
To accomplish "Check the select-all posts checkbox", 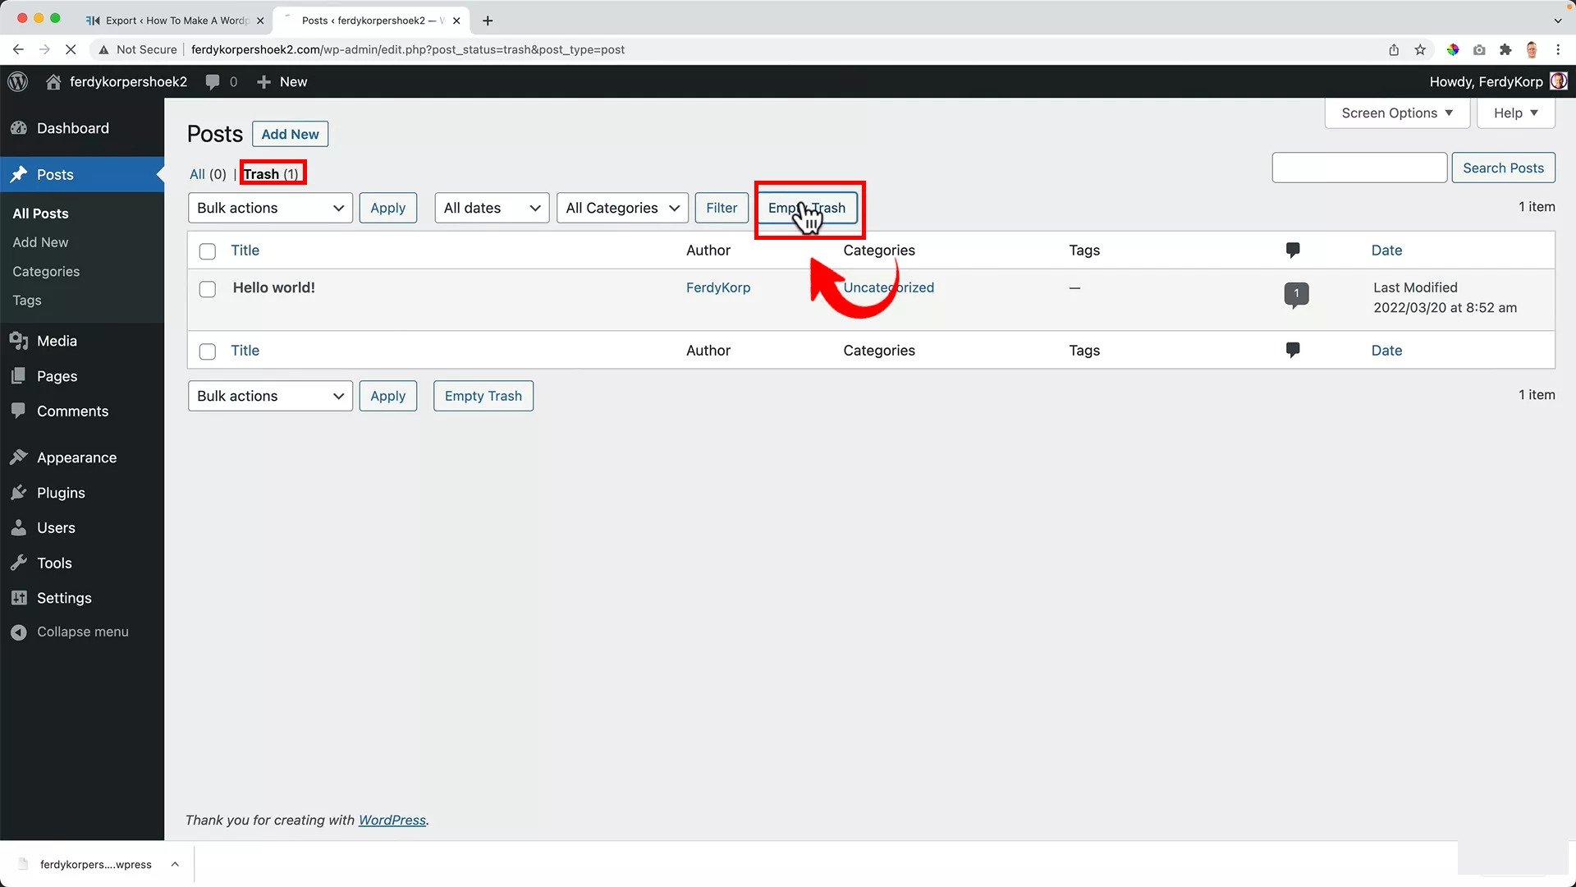I will click(207, 250).
